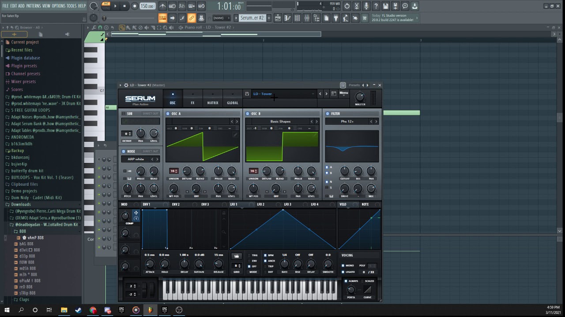Open Windows search magnifier in taskbar
Viewport: 565px width, 317px height.
(x=21, y=310)
